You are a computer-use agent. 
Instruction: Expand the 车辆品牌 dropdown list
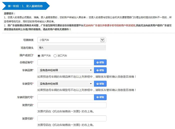65,70
